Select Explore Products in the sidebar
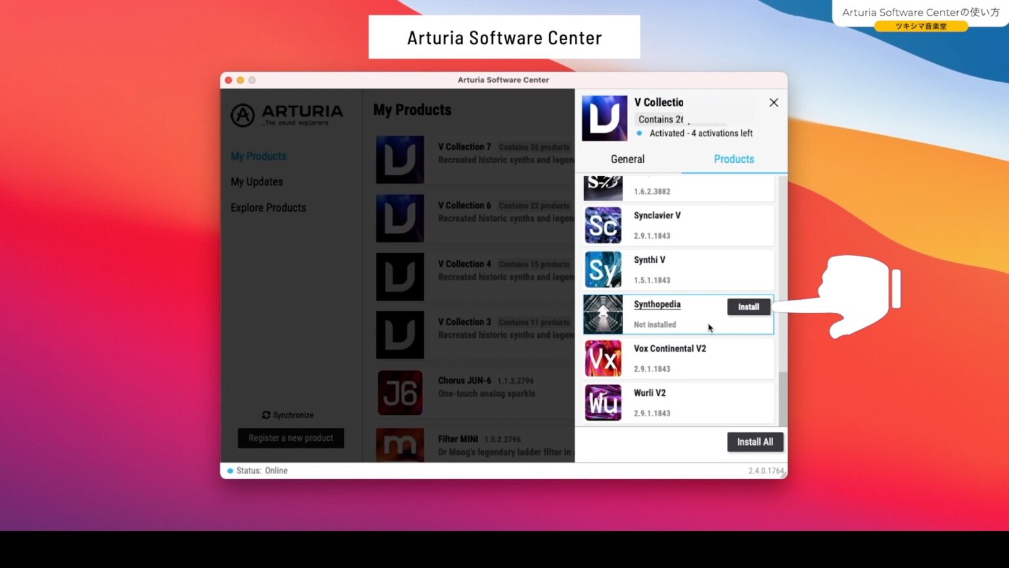Viewport: 1009px width, 568px height. click(268, 207)
